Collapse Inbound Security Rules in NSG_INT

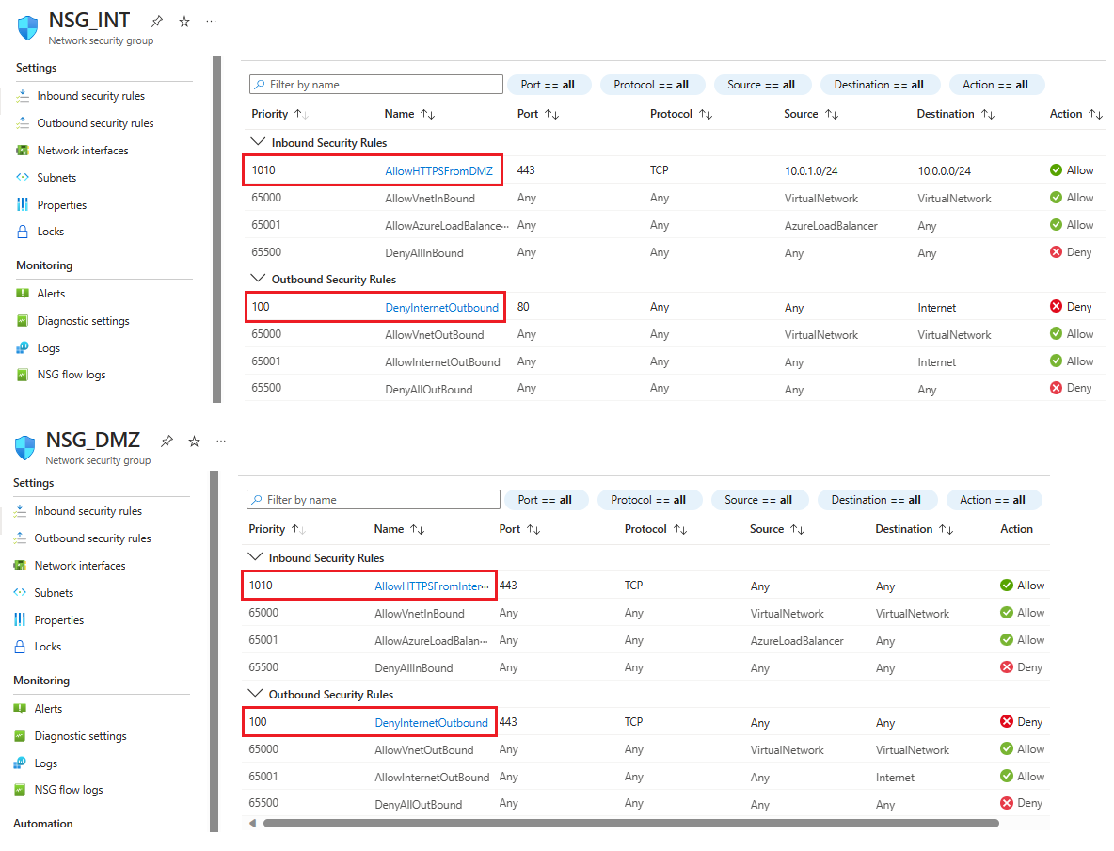[x=258, y=143]
